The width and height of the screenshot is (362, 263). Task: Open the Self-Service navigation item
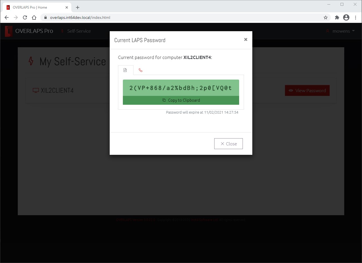click(x=76, y=31)
